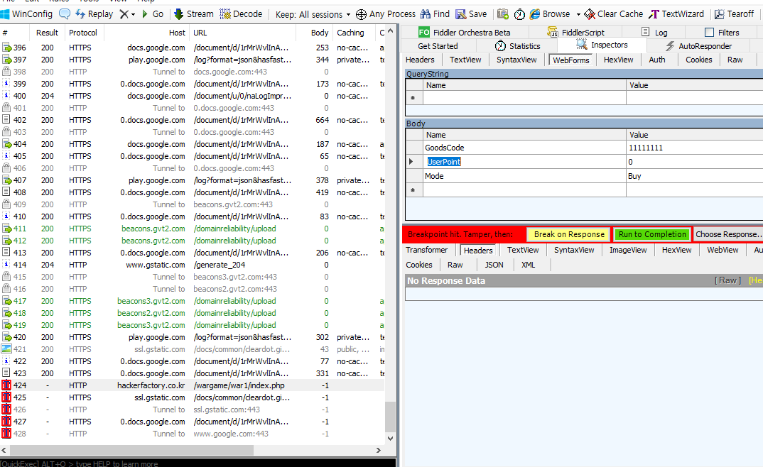Click Break on Response button
763x467 pixels.
tap(569, 234)
